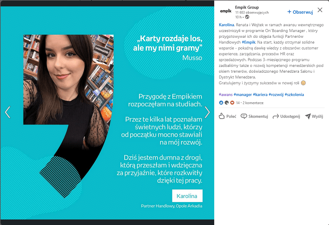Open the 2 komentarze link
The image size is (329, 225).
click(253, 103)
